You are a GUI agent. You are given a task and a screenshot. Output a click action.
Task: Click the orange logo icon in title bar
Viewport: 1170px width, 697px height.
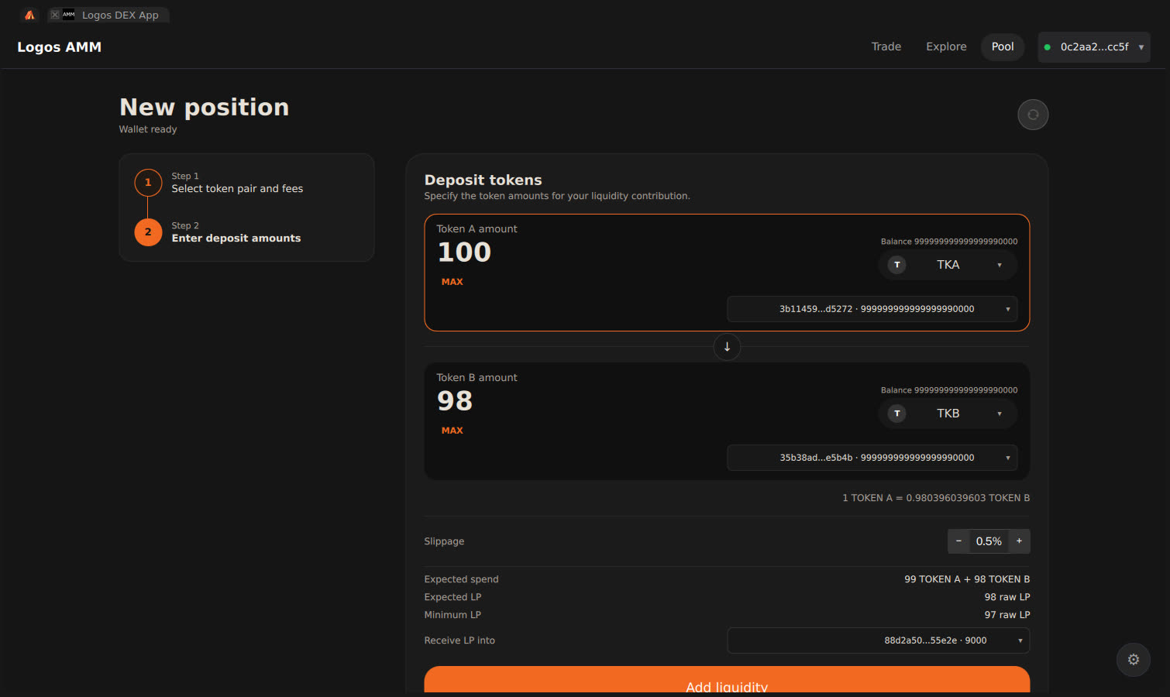pos(30,15)
